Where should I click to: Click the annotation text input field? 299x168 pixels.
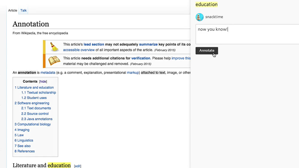(247, 34)
